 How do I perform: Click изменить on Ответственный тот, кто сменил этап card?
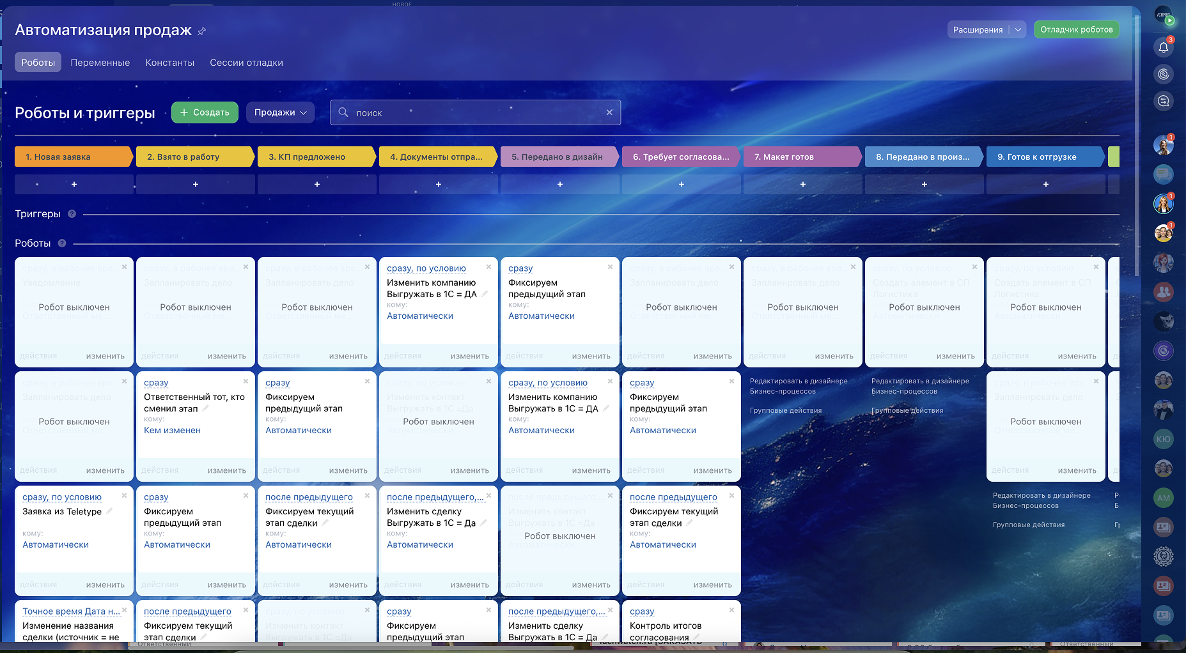point(227,470)
